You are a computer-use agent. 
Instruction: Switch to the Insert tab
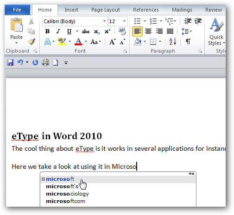(71, 10)
